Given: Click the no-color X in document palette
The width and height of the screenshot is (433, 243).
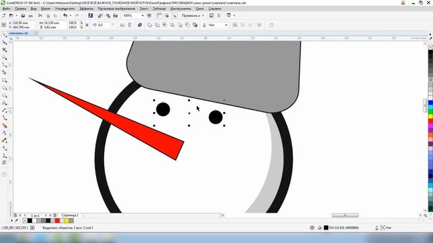Looking at the screenshot, I should point(25,221).
